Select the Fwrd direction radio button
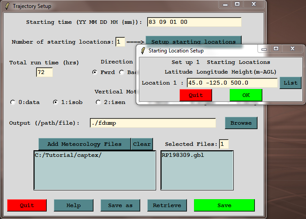 (94, 72)
